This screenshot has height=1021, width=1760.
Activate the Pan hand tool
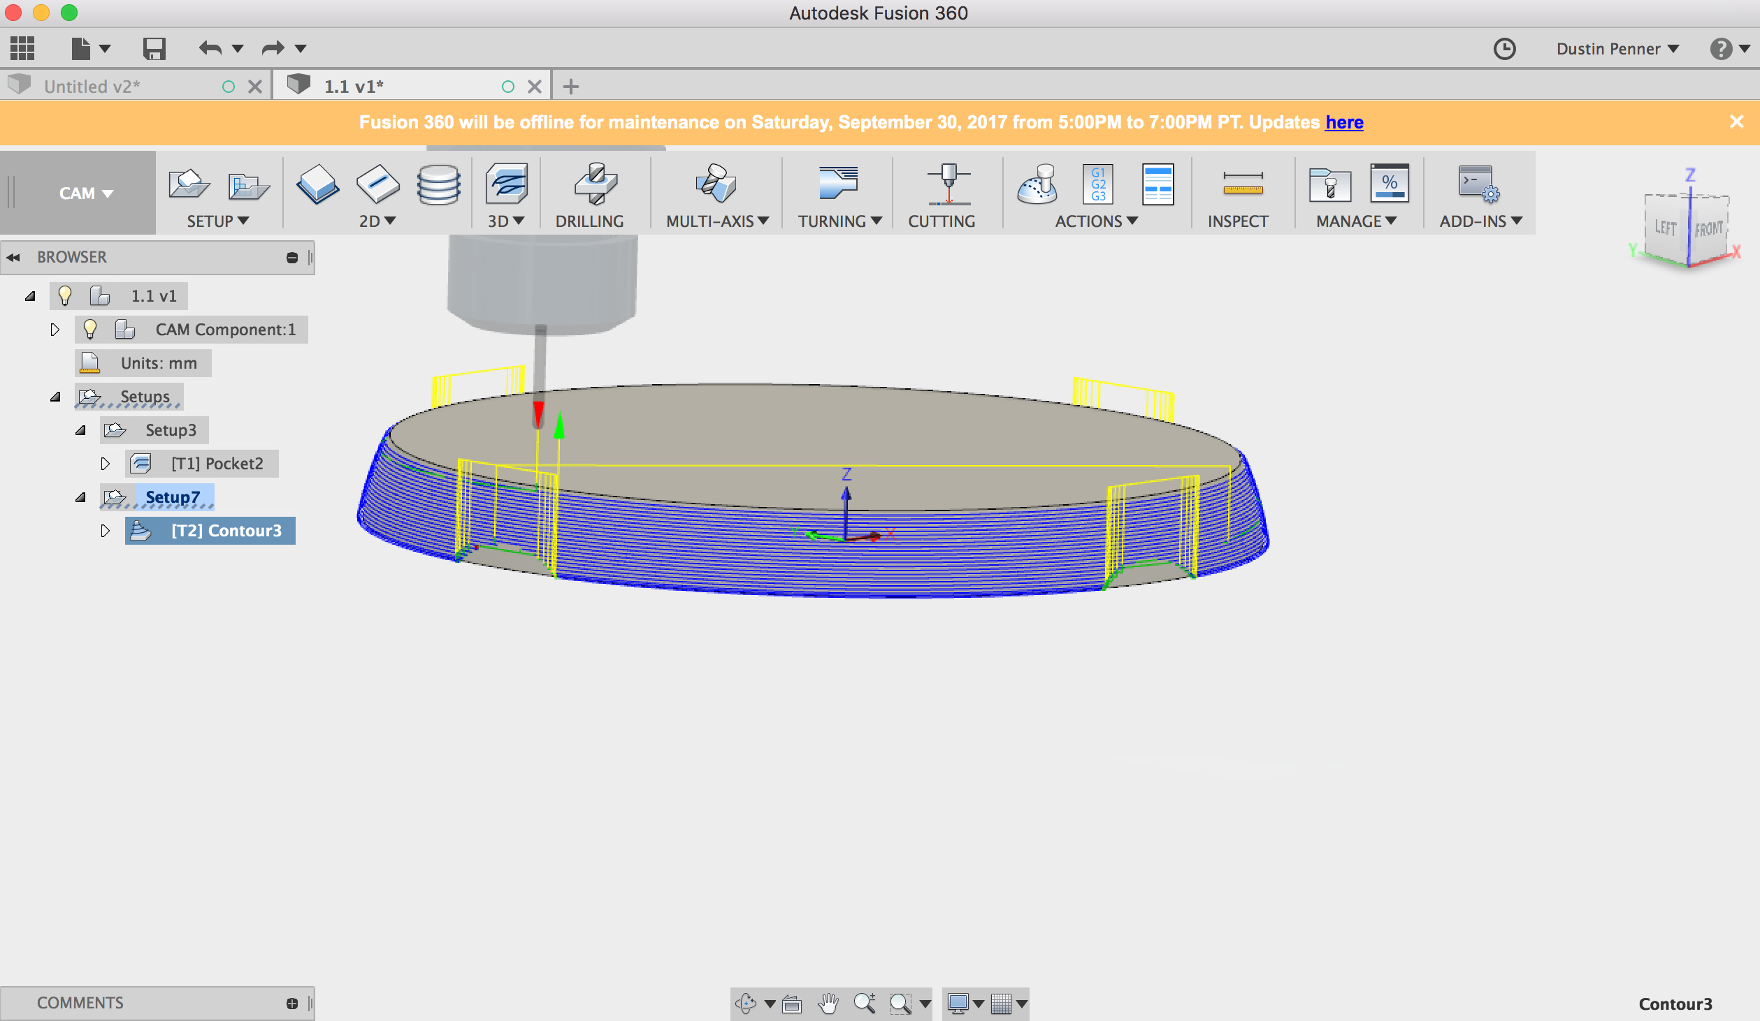pyautogui.click(x=829, y=1004)
